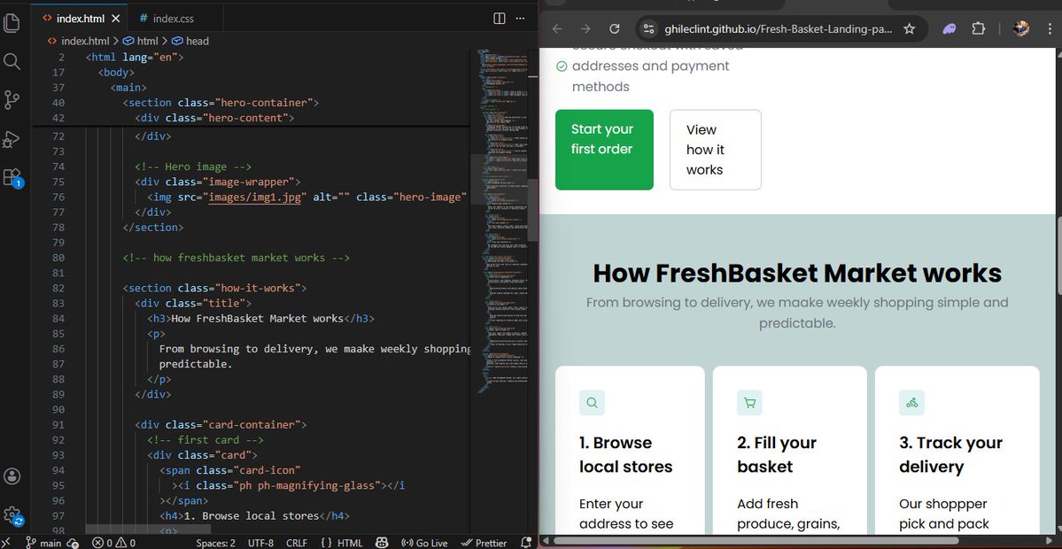
Task: Open the Chrome three-dot menu
Action: (x=1051, y=28)
